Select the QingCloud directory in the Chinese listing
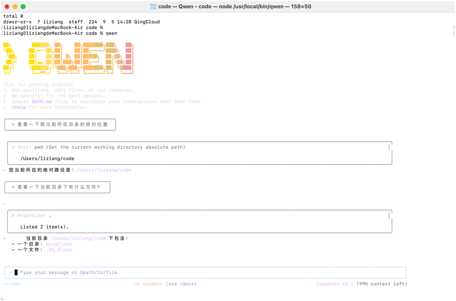 [59, 244]
